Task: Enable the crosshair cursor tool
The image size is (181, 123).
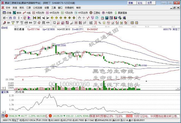Action: pyautogui.click(x=84, y=18)
